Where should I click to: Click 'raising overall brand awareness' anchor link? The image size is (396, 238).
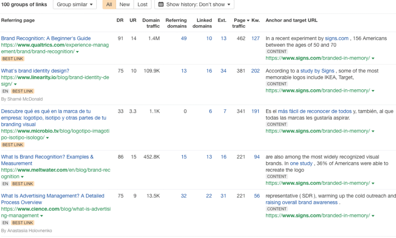302,202
